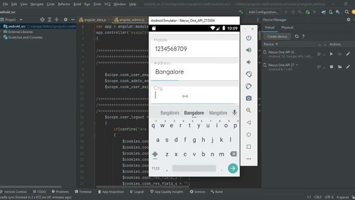The height and width of the screenshot is (200, 355).
Task: Tap the emulator Overview square button
Action: 248,147
